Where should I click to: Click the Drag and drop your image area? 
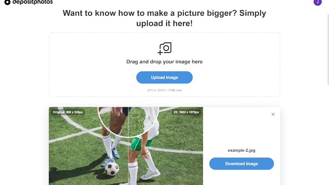[x=164, y=65]
